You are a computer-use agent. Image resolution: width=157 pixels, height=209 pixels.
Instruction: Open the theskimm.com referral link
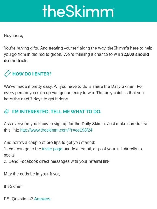coord(56,130)
